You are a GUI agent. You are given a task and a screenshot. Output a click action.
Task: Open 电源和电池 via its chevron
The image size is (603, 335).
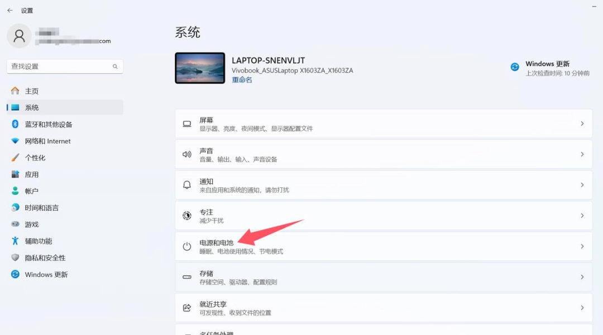[x=582, y=246]
